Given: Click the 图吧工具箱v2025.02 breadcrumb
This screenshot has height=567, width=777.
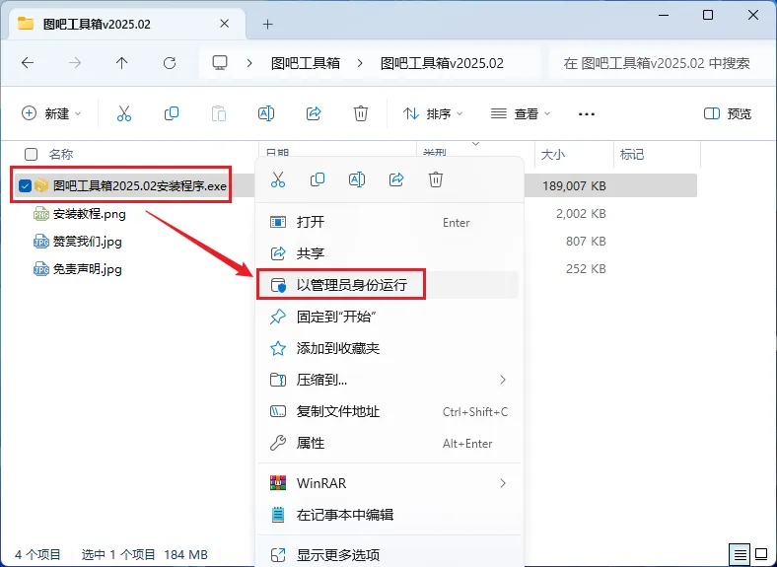Looking at the screenshot, I should (442, 63).
